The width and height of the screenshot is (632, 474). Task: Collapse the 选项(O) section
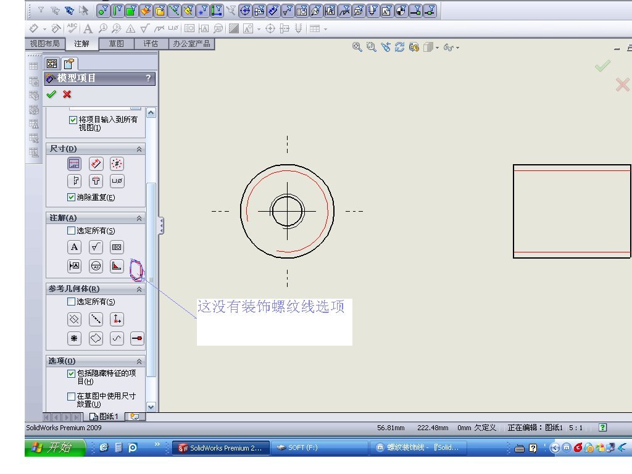(x=139, y=361)
